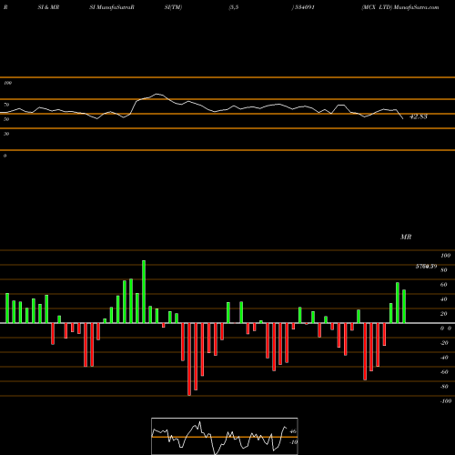Viewport: 455px width, 455px height.
Task: Click the end of the RSI line
Action: coord(403,118)
